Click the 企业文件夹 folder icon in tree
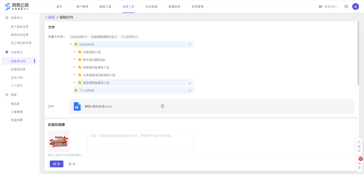364x174 pixels. point(76,44)
